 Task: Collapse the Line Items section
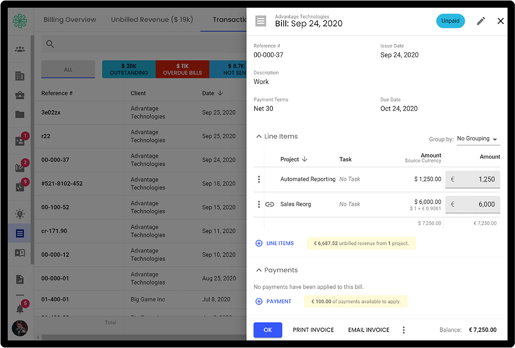(259, 136)
